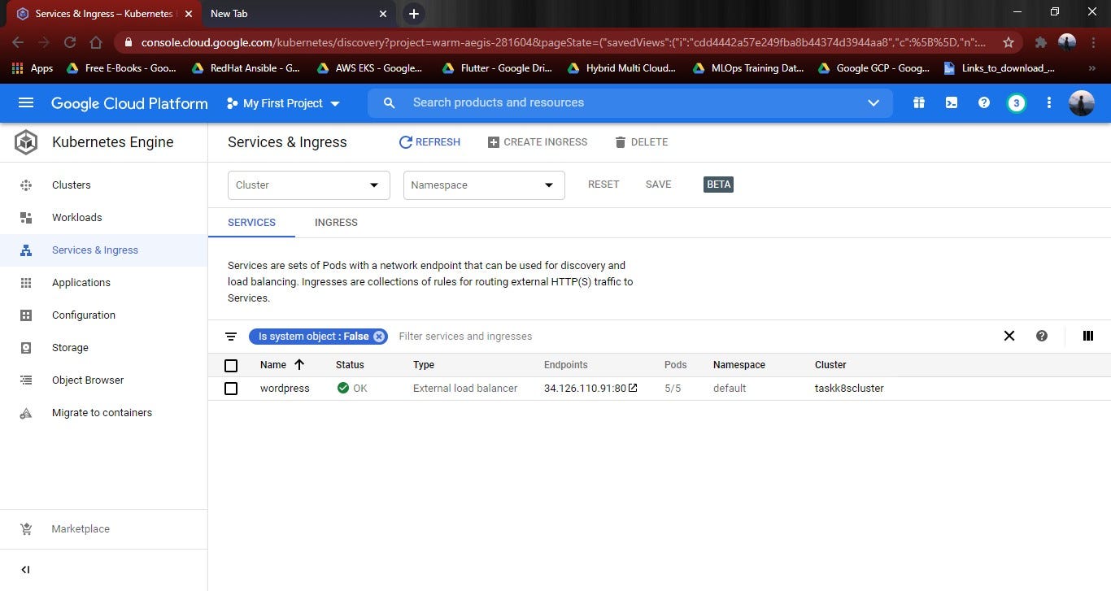
Task: Click the Object Browser list icon
Action: (26, 380)
